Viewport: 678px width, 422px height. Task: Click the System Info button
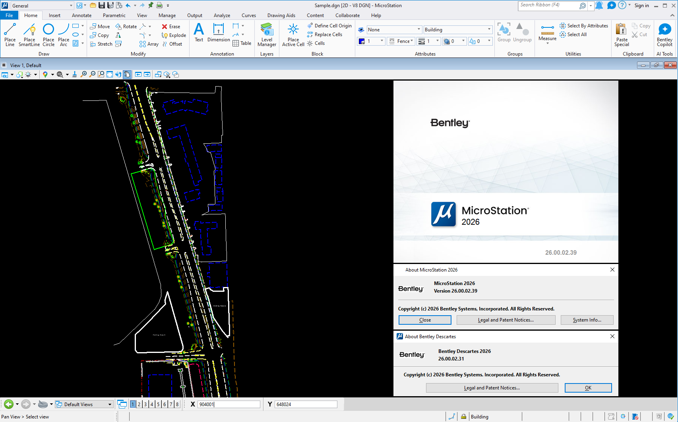[587, 320]
